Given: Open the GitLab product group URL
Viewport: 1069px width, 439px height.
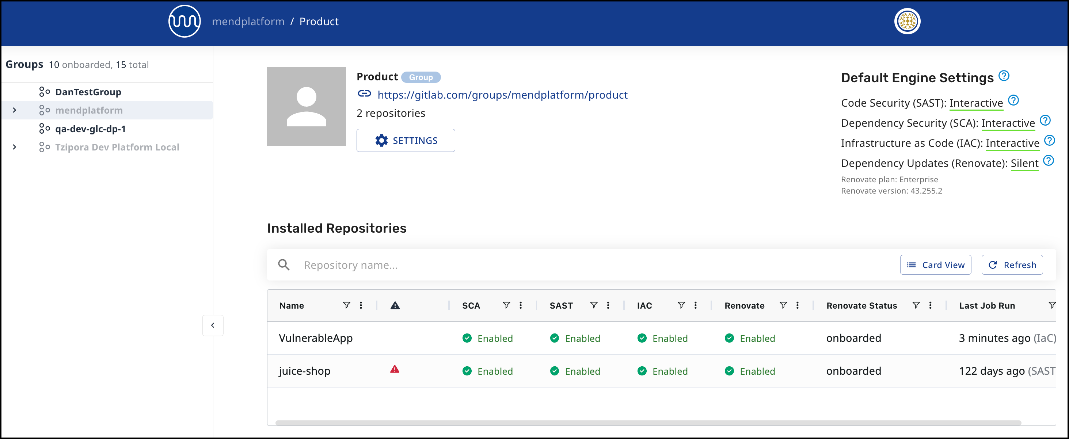Looking at the screenshot, I should (x=502, y=95).
